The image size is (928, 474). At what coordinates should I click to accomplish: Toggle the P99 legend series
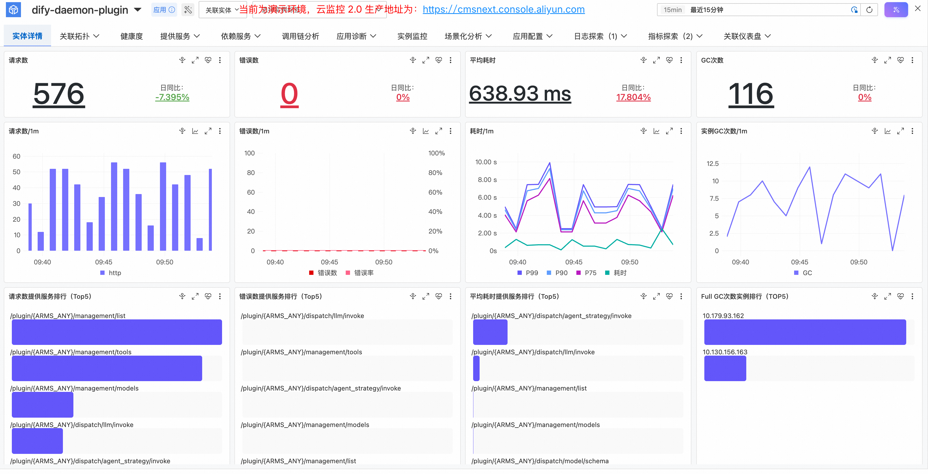tap(528, 273)
